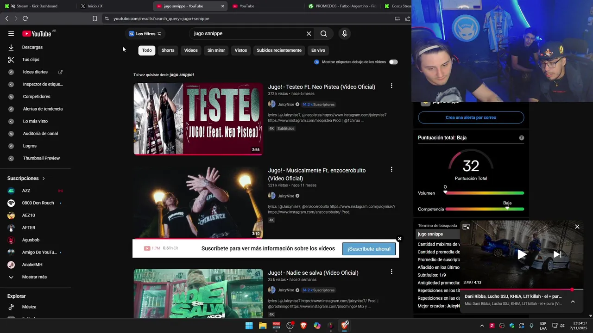Select the Sin mirar filter chip
593x333 pixels.
(x=216, y=50)
